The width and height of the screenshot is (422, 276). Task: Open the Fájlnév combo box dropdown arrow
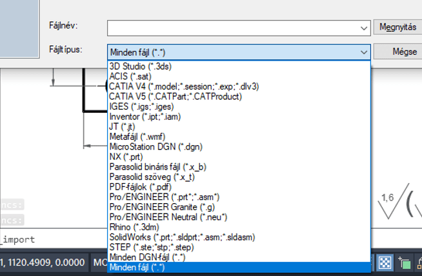point(365,28)
